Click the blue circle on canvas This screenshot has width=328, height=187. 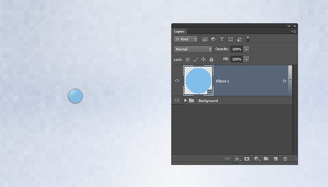[x=75, y=96]
